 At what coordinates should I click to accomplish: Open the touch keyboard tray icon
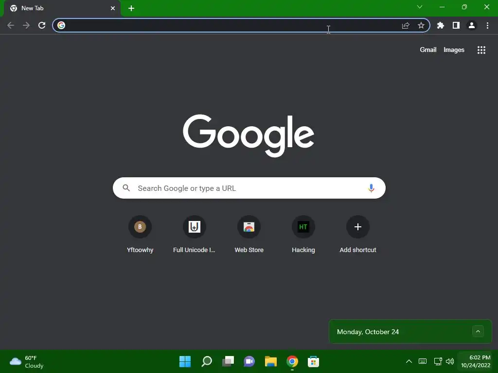point(423,361)
